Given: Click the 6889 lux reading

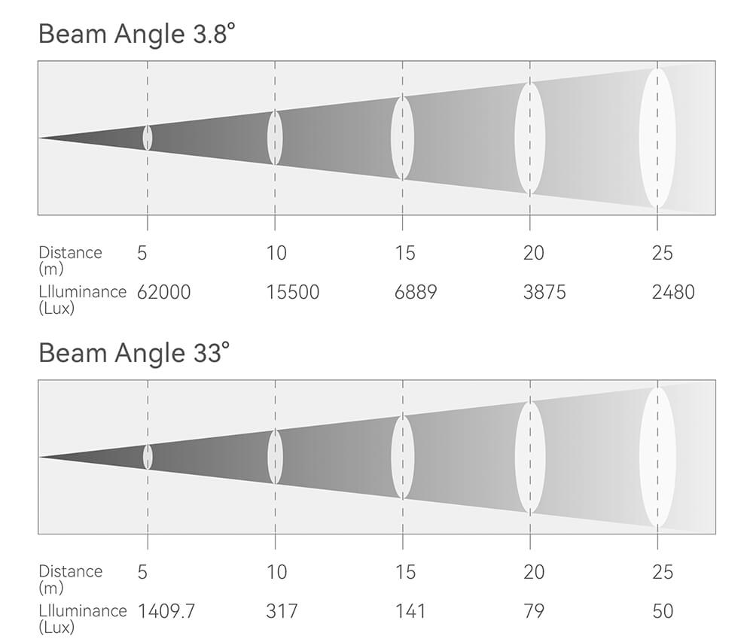Looking at the screenshot, I should coord(415,292).
